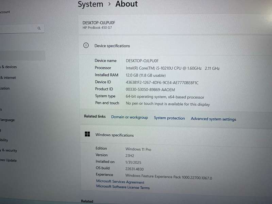The image size is (272, 204).
Task: Select Version value 23H2
Action: 130,156
